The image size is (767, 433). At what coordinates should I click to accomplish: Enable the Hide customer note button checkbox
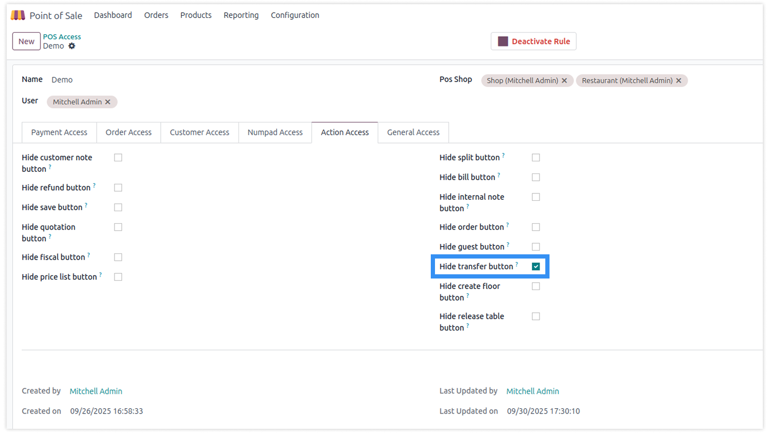tap(118, 158)
